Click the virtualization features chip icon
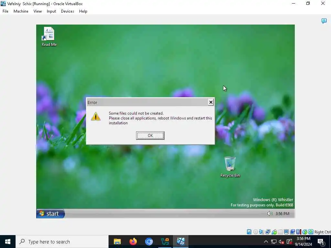 [x=298, y=232]
